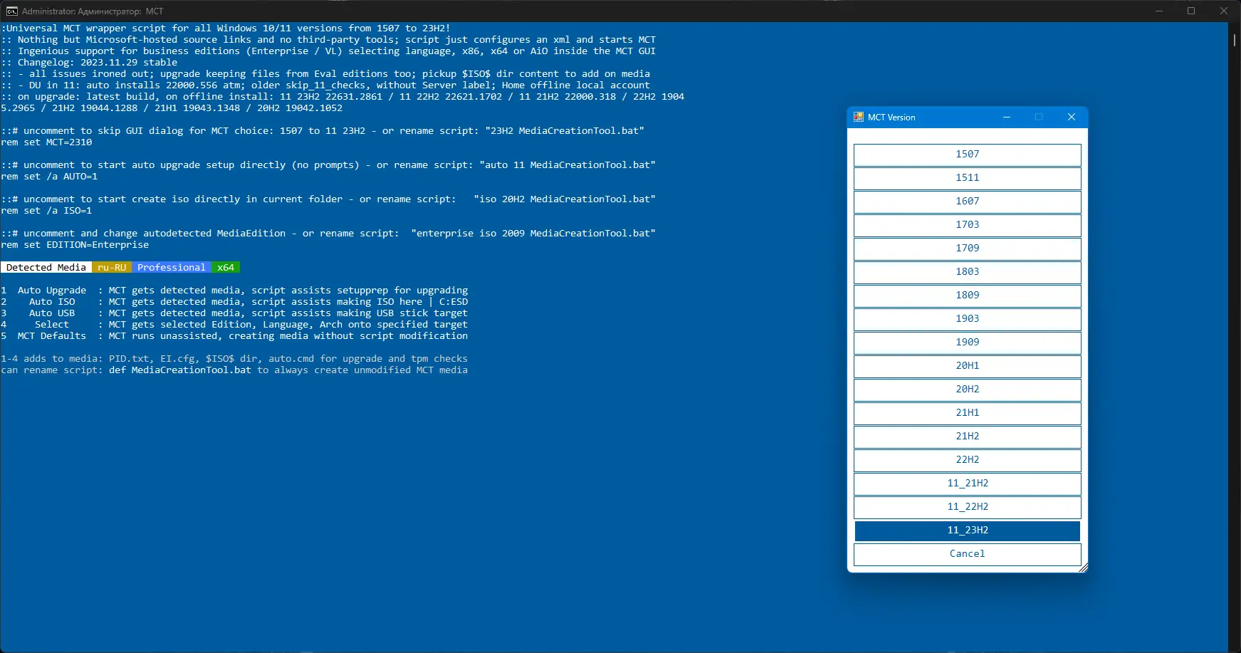The image size is (1241, 653).
Task: Select the 1909 button
Action: (968, 343)
